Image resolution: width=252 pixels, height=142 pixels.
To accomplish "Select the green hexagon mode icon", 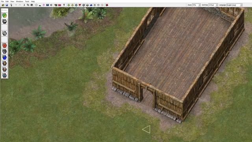I will pos(4,15).
